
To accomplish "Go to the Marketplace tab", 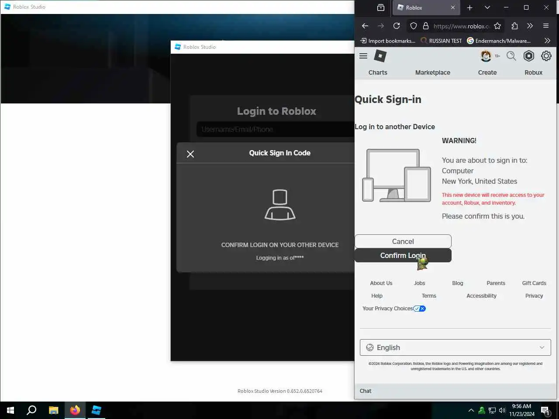I will (x=433, y=72).
